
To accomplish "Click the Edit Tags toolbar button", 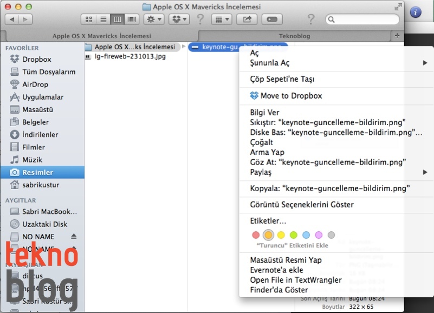I will [x=272, y=19].
